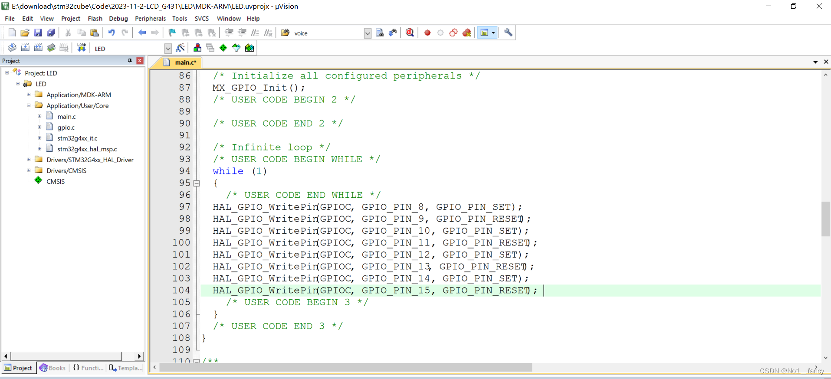Insert a bookmark with the flag icon
Image resolution: width=831 pixels, height=379 pixels.
172,33
